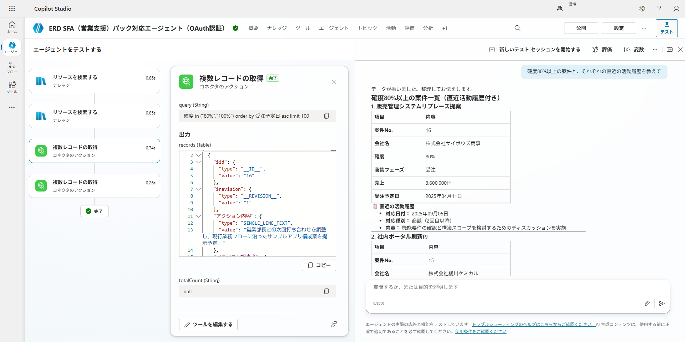
Task: Select the 0.74s 複数レコードの取得 step
Action: coord(95,151)
